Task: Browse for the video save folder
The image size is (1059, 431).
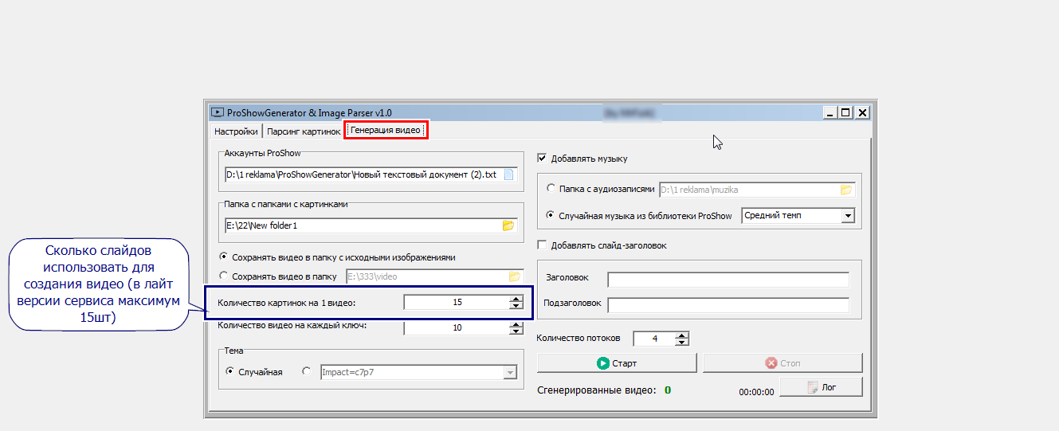Action: 516,276
